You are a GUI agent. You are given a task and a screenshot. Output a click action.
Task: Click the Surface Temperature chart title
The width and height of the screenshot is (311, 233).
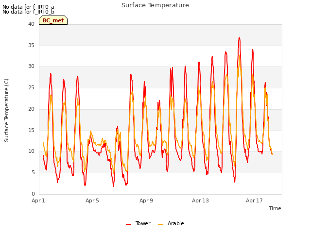tap(155, 5)
